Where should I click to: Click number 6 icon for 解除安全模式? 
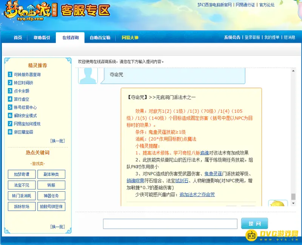coord(10,115)
